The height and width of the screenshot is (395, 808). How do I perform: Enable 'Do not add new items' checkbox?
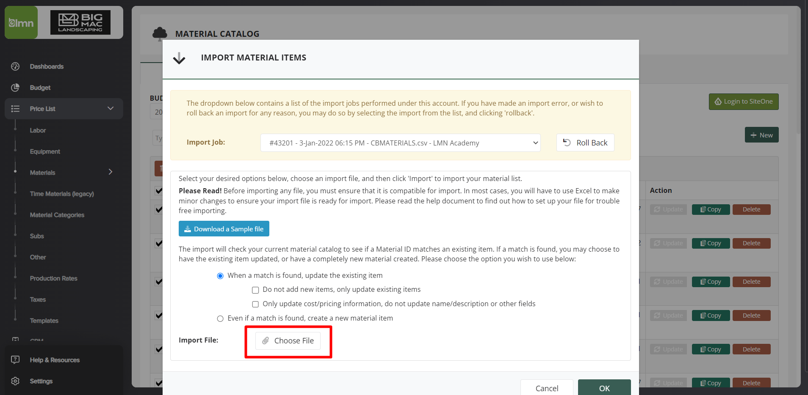point(255,290)
